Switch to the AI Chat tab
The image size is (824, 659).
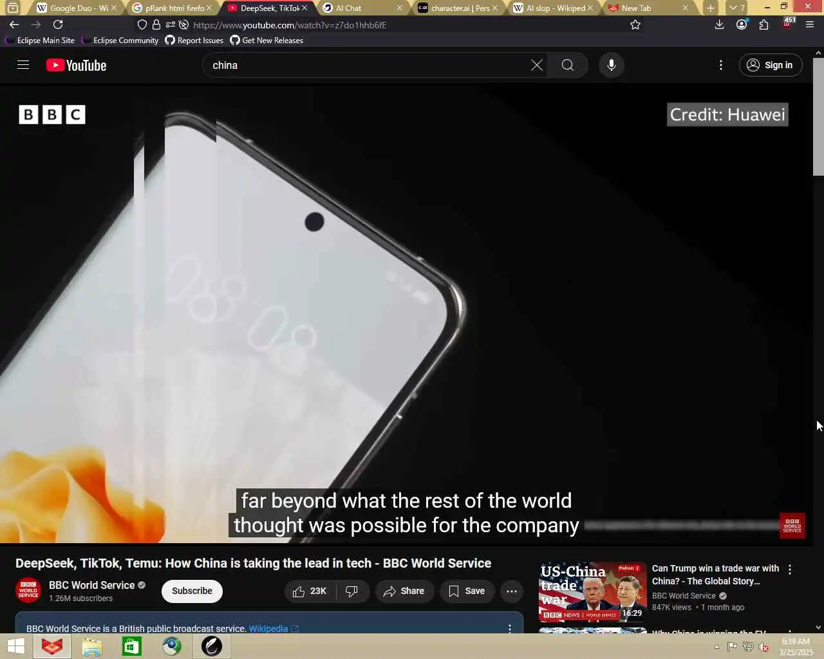[360, 8]
